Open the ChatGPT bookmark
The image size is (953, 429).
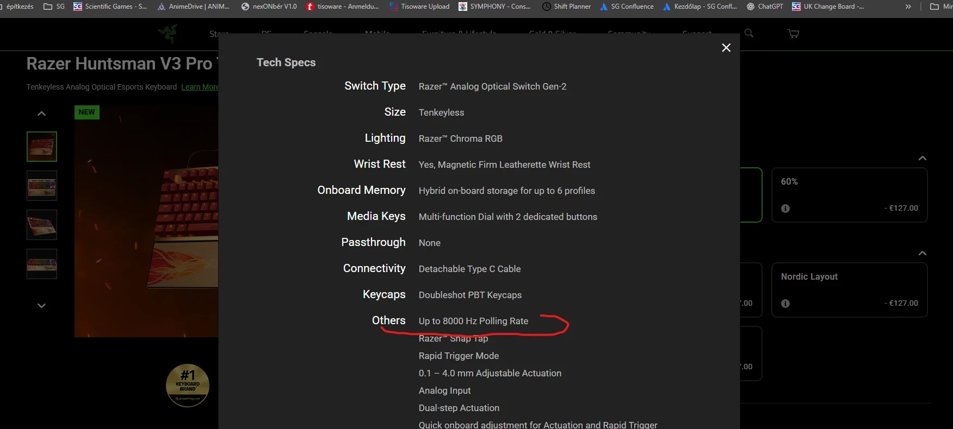coord(765,7)
